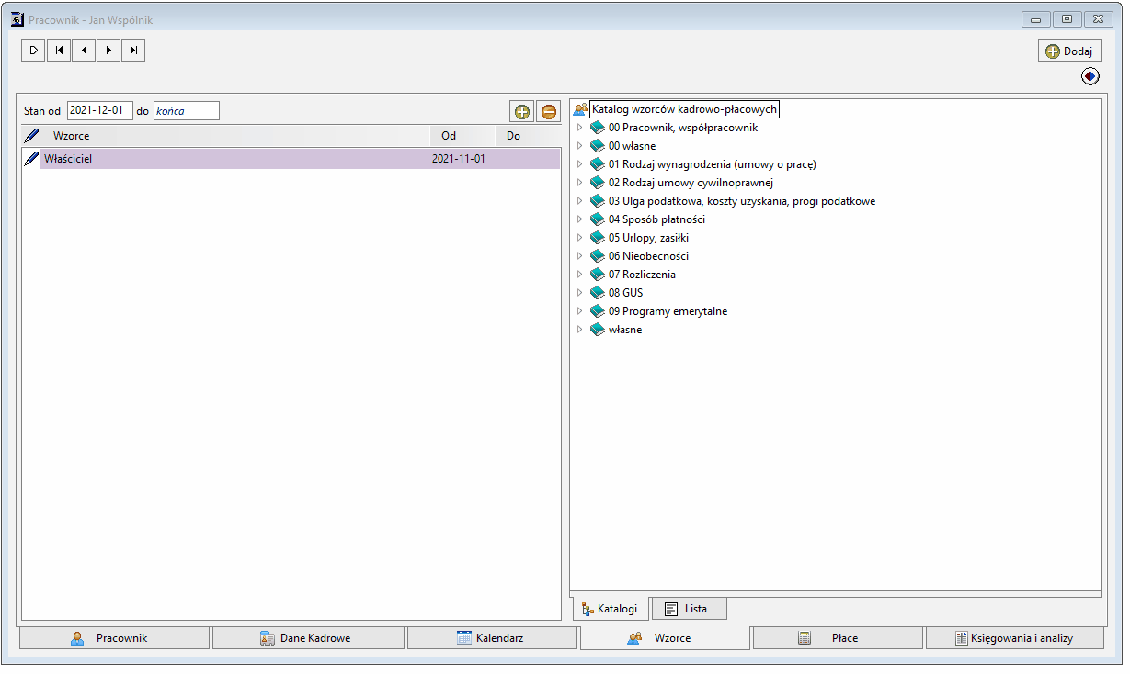Expand 01 Rodzaj wynagrodzenia node
The image size is (1130, 674).
tap(579, 164)
